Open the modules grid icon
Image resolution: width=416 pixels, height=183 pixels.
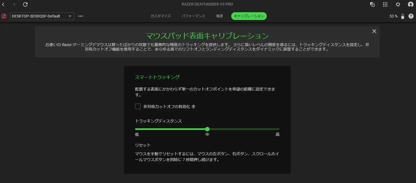point(385,4)
